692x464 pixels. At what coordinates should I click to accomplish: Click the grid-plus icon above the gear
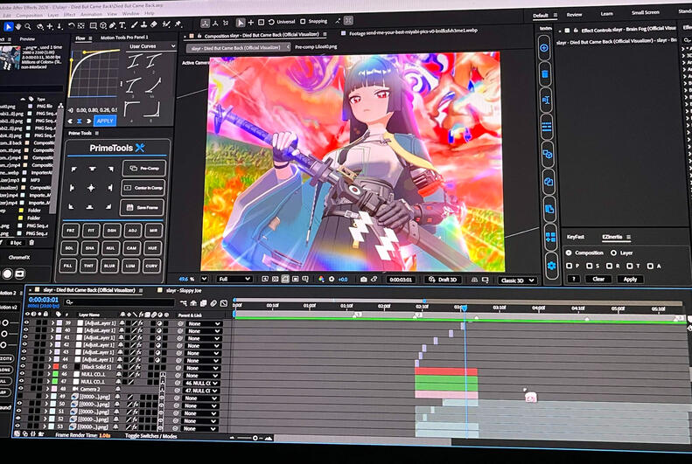pyautogui.click(x=551, y=238)
